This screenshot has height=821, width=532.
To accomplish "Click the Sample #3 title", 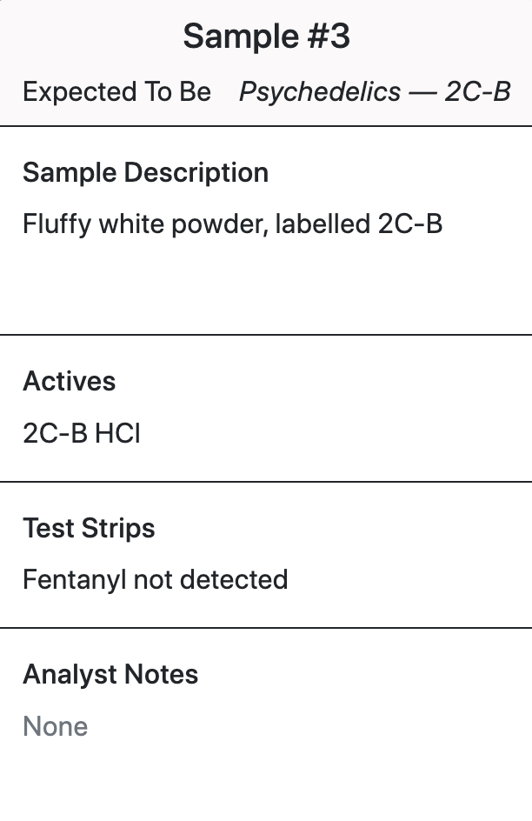I will [266, 37].
